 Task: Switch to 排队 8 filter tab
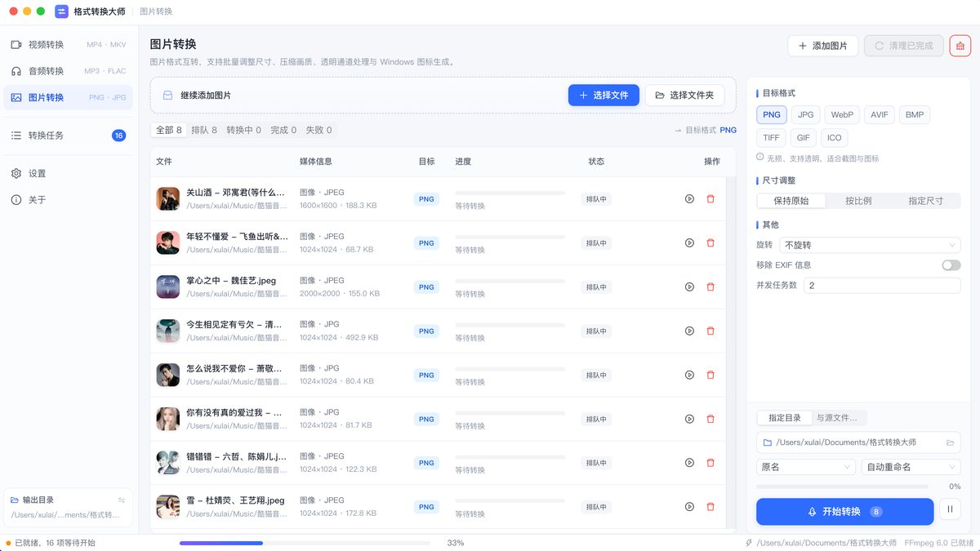tap(204, 130)
